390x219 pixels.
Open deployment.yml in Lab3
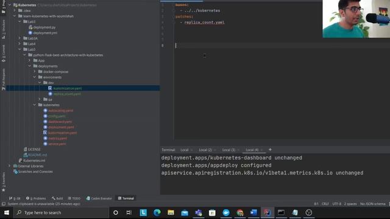point(45,33)
